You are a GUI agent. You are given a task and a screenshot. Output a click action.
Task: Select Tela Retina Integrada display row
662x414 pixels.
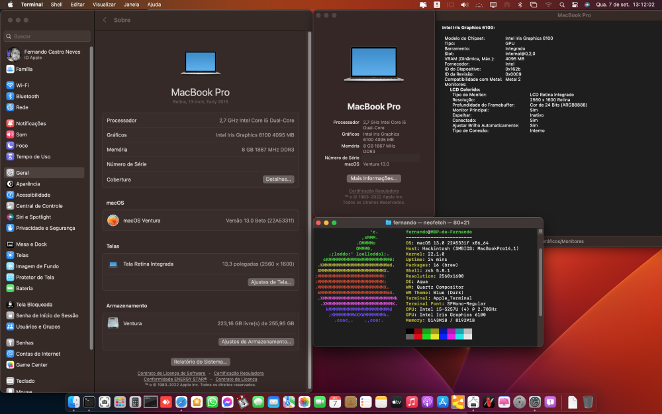(201, 264)
